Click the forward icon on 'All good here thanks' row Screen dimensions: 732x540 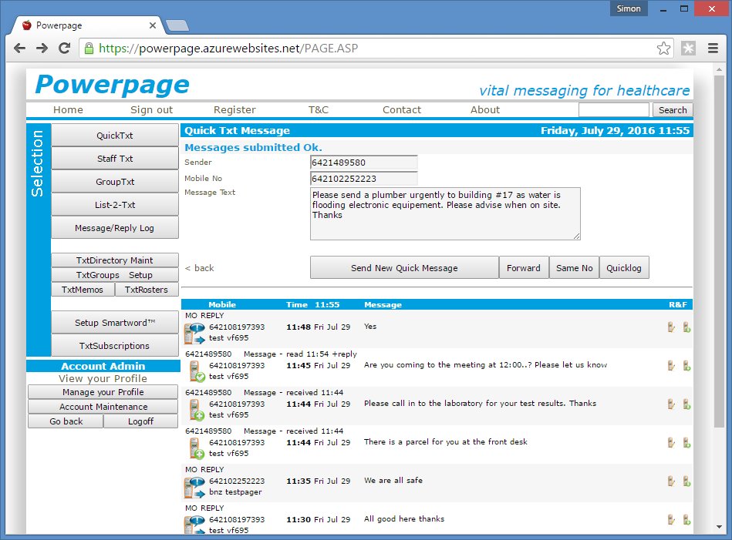point(686,519)
